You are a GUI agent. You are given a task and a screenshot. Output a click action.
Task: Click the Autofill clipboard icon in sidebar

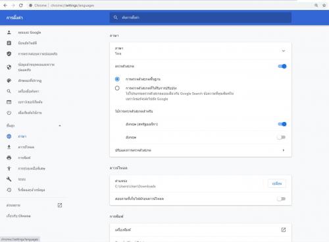click(9, 43)
